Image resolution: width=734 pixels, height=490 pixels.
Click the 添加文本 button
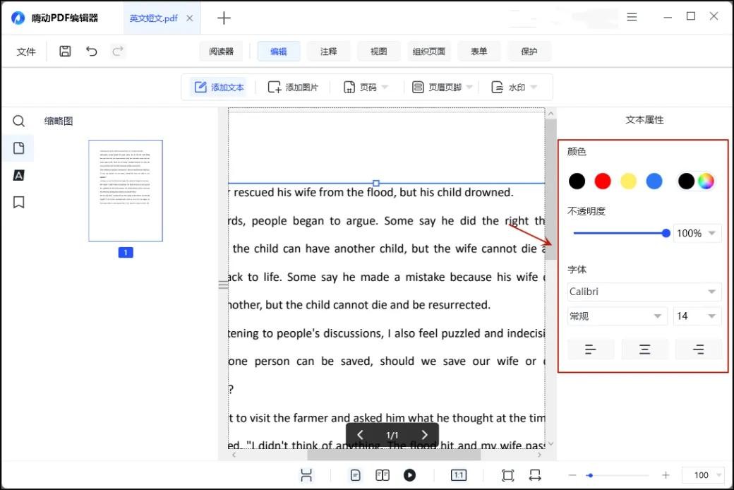point(219,88)
